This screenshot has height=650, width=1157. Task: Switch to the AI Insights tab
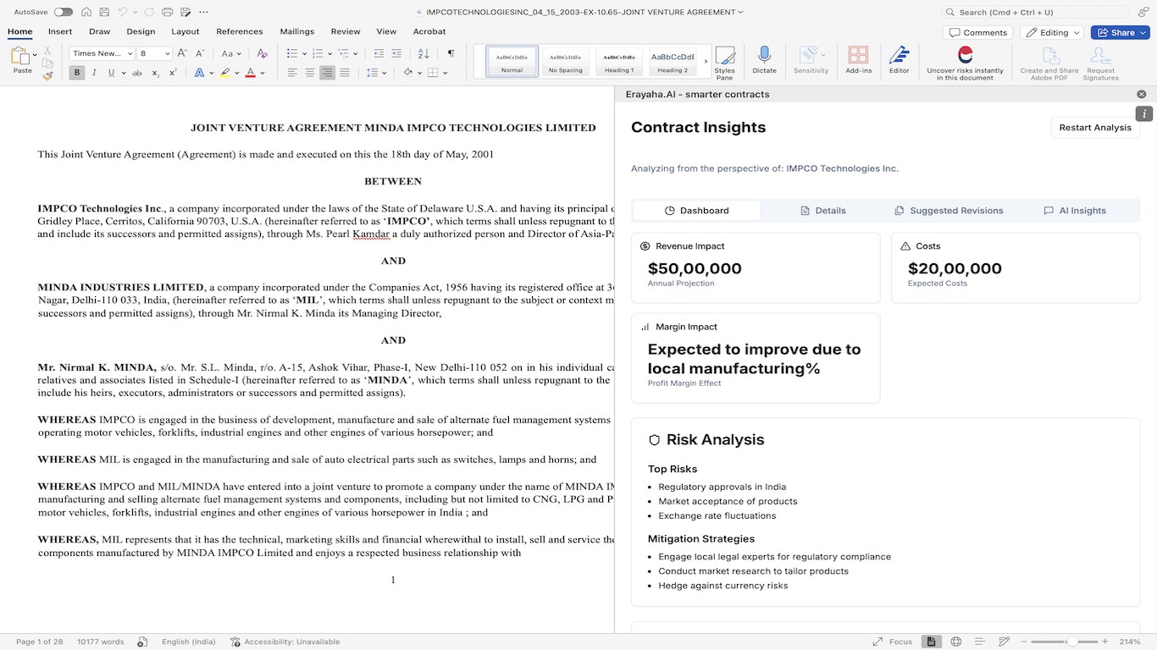[1075, 211]
